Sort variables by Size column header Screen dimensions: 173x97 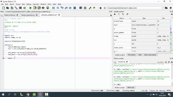click(x=163, y=18)
